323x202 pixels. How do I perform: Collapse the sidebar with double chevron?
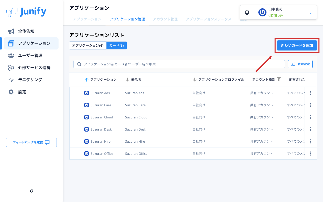click(x=32, y=191)
